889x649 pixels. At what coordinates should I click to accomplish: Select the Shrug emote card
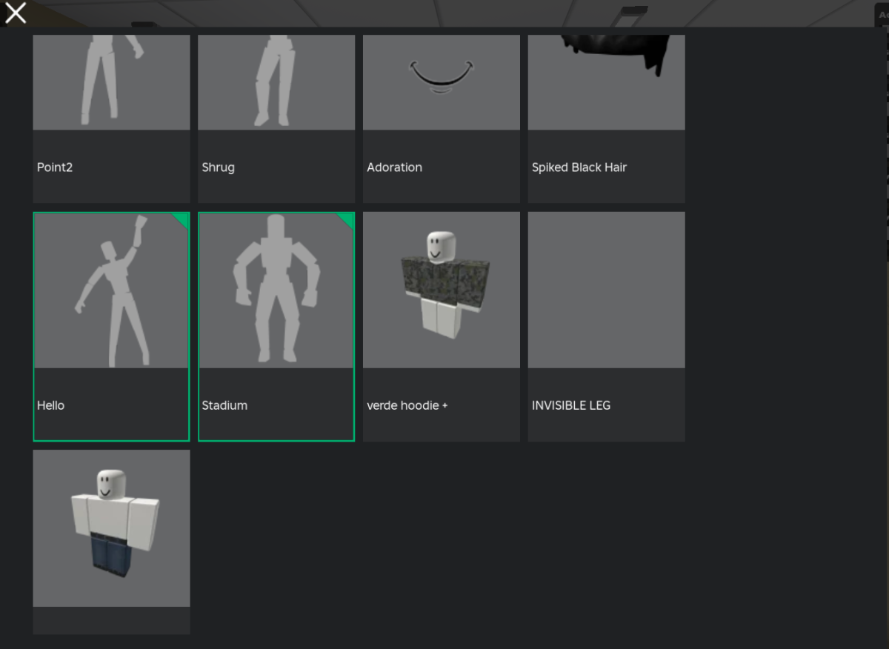click(276, 119)
